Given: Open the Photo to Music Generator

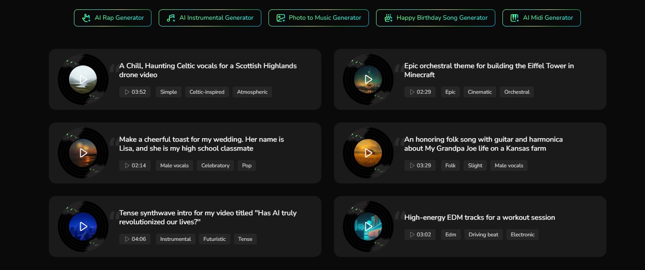Looking at the screenshot, I should [318, 18].
